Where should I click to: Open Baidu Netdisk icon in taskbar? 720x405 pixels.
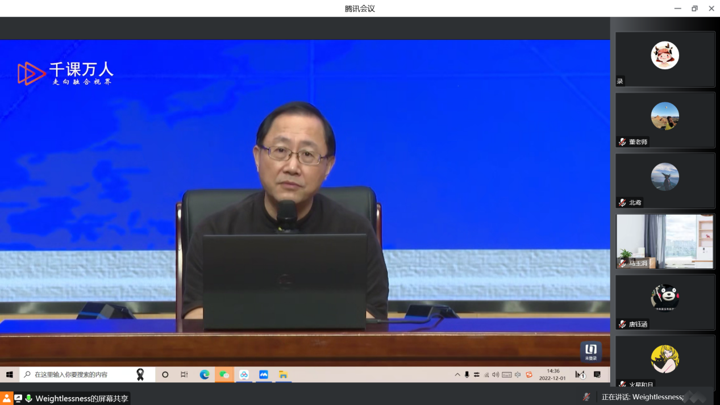click(244, 375)
